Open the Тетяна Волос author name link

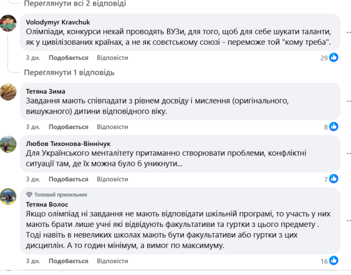tap(45, 204)
